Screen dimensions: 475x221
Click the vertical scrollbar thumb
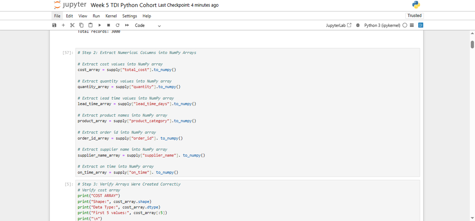[x=472, y=44]
